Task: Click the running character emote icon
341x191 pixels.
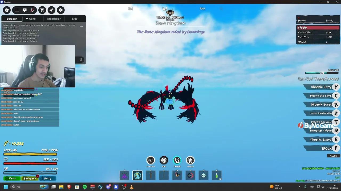Action: pos(51,10)
